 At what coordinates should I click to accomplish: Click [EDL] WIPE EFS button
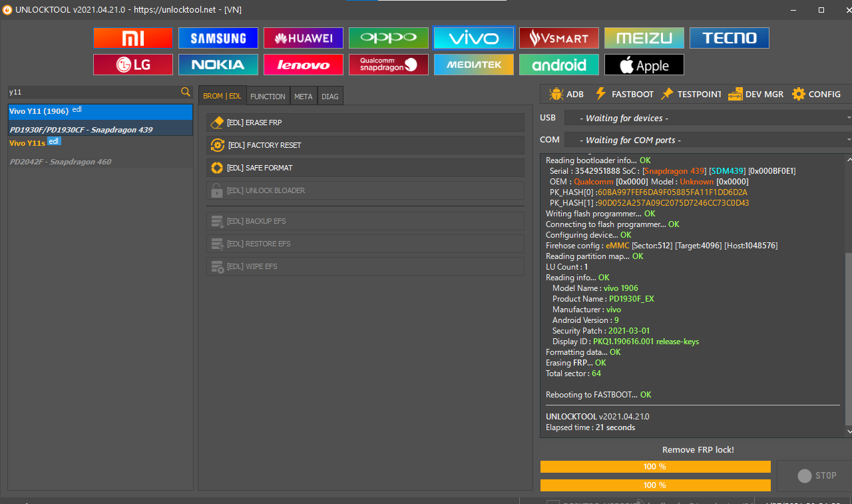coord(365,266)
